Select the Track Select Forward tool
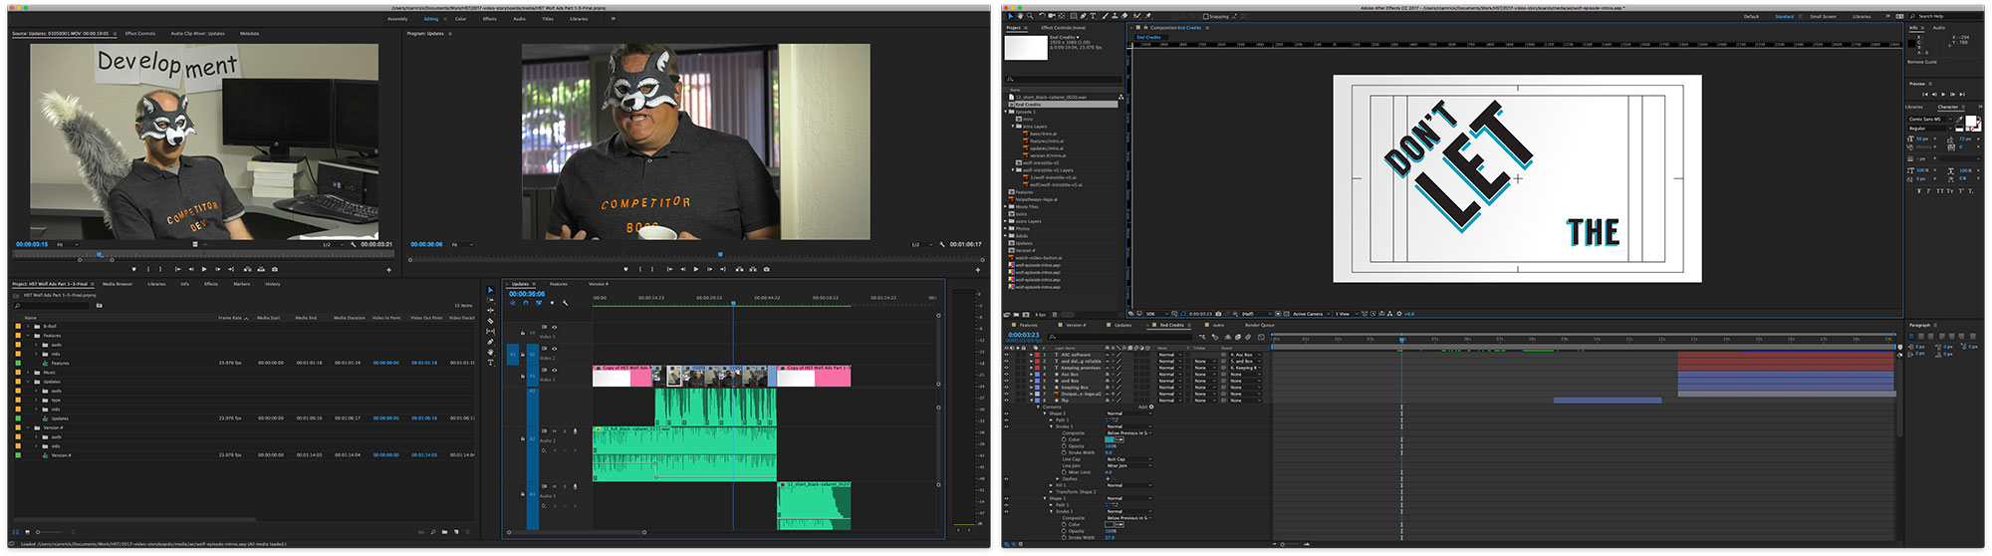 coord(490,300)
